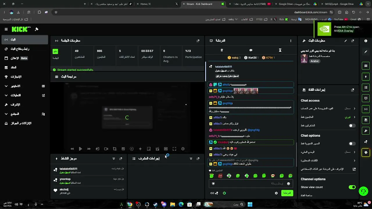Viewport: 372px width, 209px height.
Task: Open talalalotibi511 entry in activity feed
Action: click(89, 170)
